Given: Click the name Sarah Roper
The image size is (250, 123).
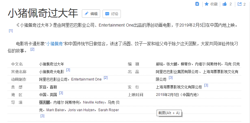Looking at the screenshot, I should click(x=108, y=110).
